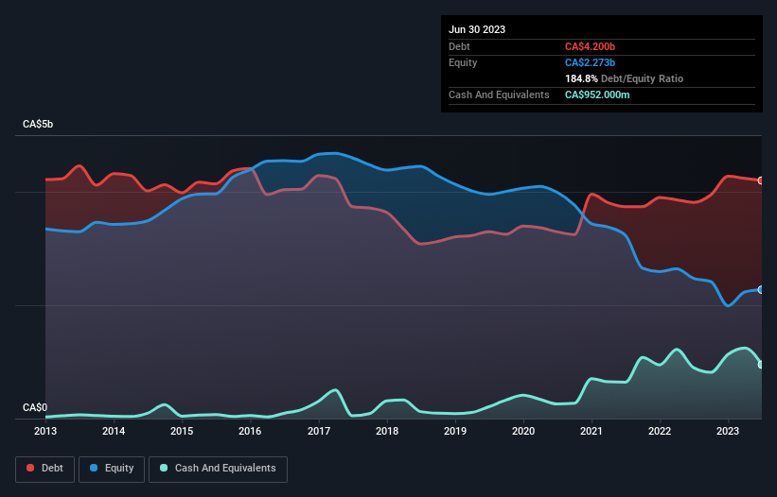
Task: Click the CA$4.200b debt value in tooltip
Action: click(x=590, y=46)
